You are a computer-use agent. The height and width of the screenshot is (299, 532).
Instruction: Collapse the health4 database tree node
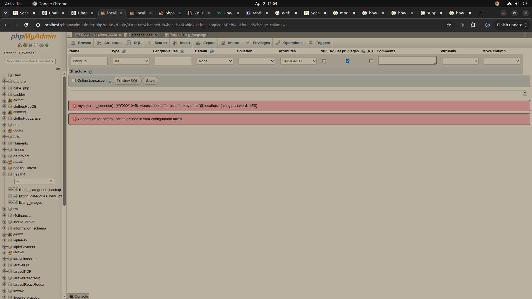4,174
